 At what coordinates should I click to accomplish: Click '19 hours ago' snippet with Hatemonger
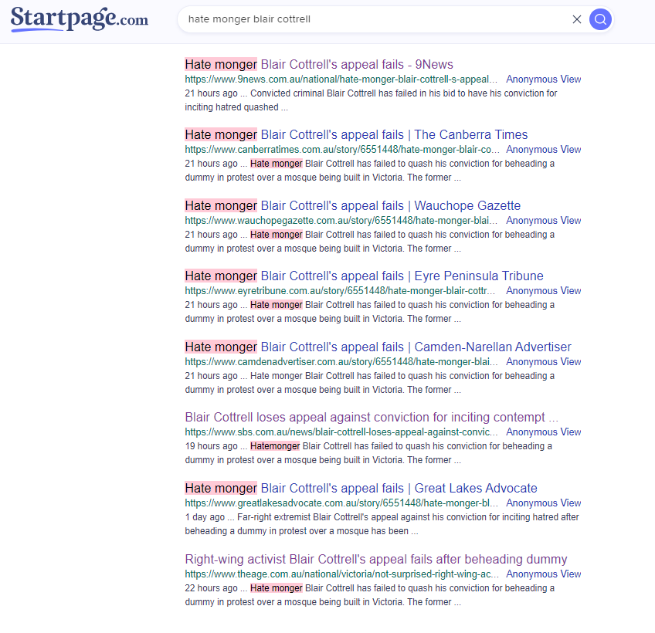368,452
